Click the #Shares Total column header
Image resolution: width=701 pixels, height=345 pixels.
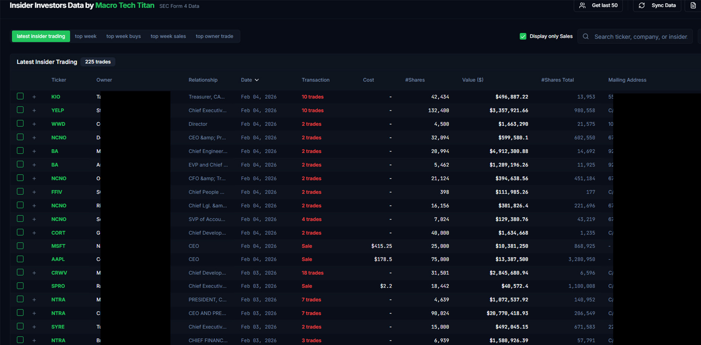(557, 80)
